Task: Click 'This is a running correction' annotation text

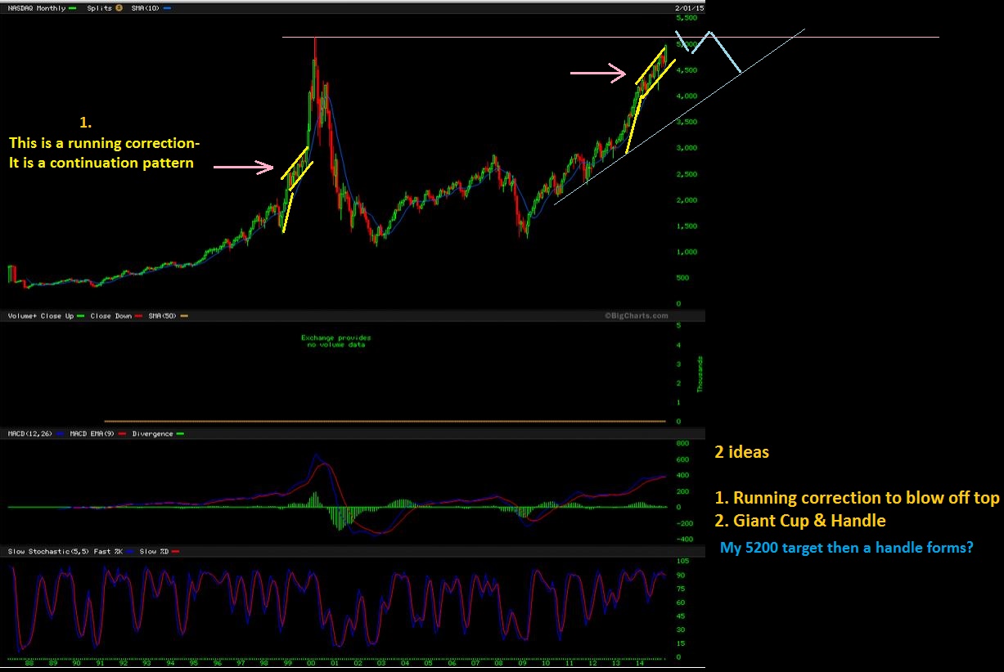Action: 104,143
